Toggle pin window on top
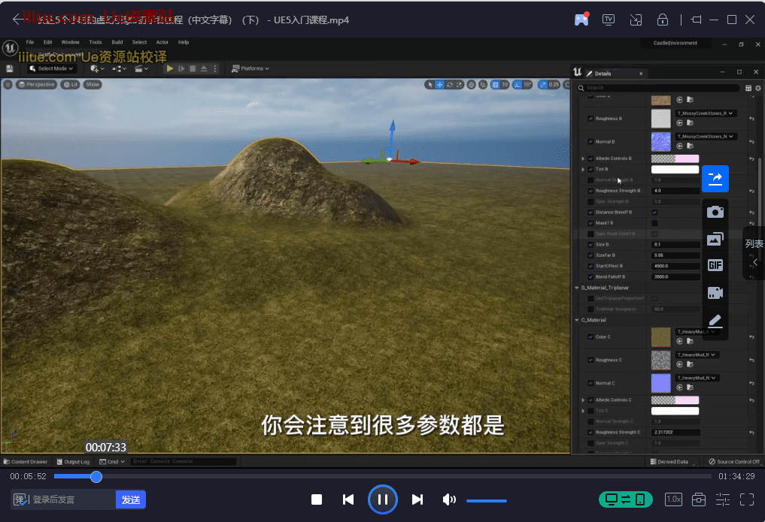The width and height of the screenshot is (765, 522). (x=696, y=20)
